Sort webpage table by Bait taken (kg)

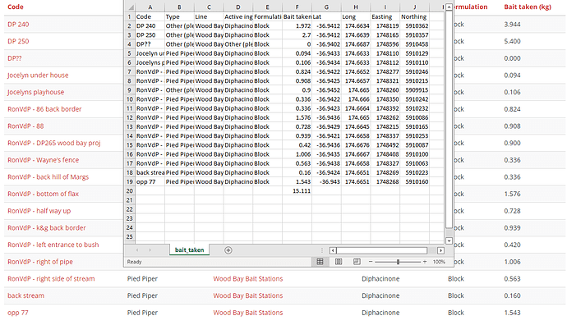(x=528, y=7)
